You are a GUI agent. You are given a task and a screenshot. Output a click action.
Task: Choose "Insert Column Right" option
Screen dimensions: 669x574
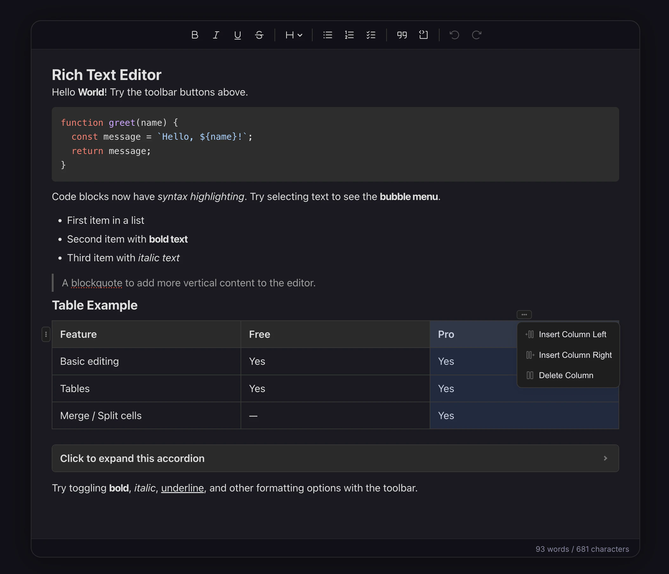(x=575, y=355)
